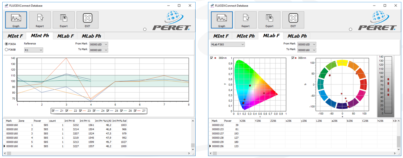Open Report PDF in right window

coord(246,20)
